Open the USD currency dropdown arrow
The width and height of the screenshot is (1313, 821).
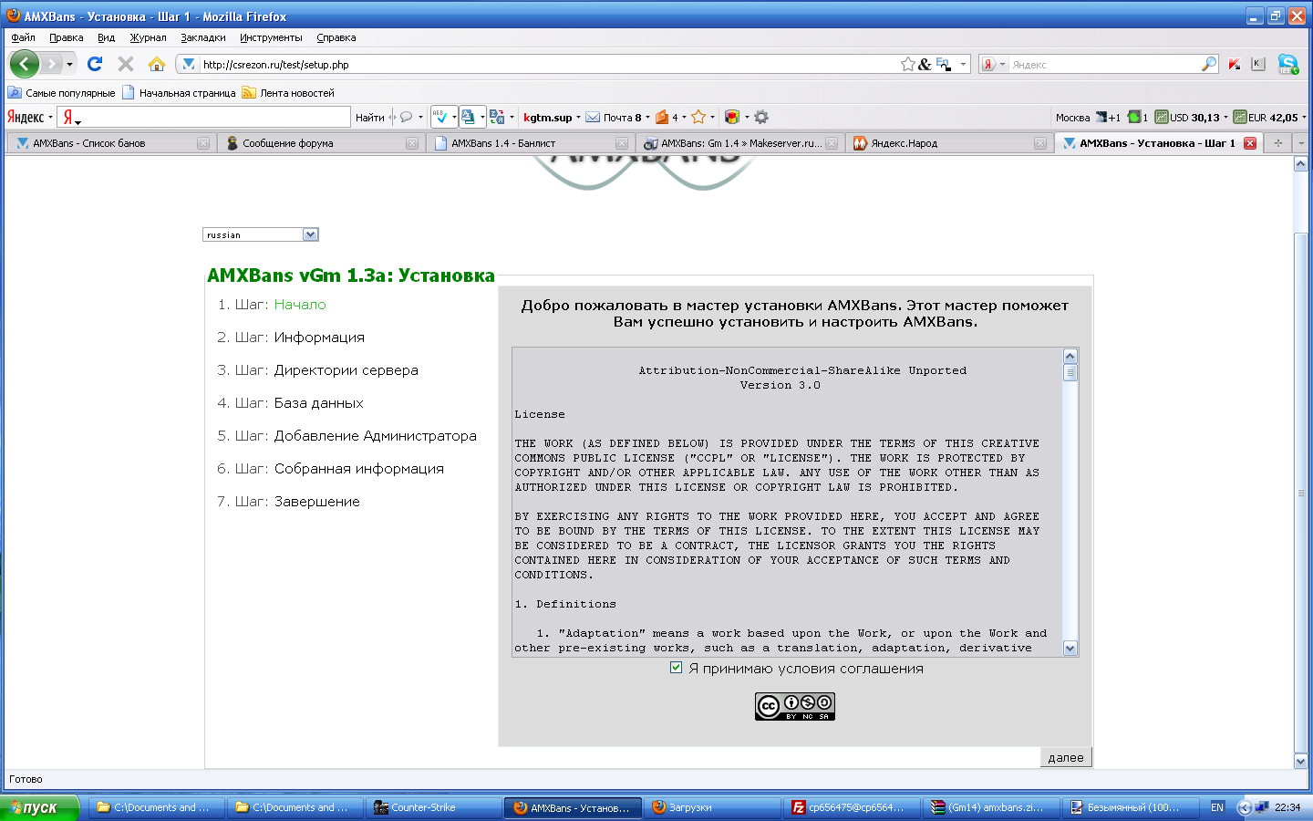click(x=1225, y=117)
